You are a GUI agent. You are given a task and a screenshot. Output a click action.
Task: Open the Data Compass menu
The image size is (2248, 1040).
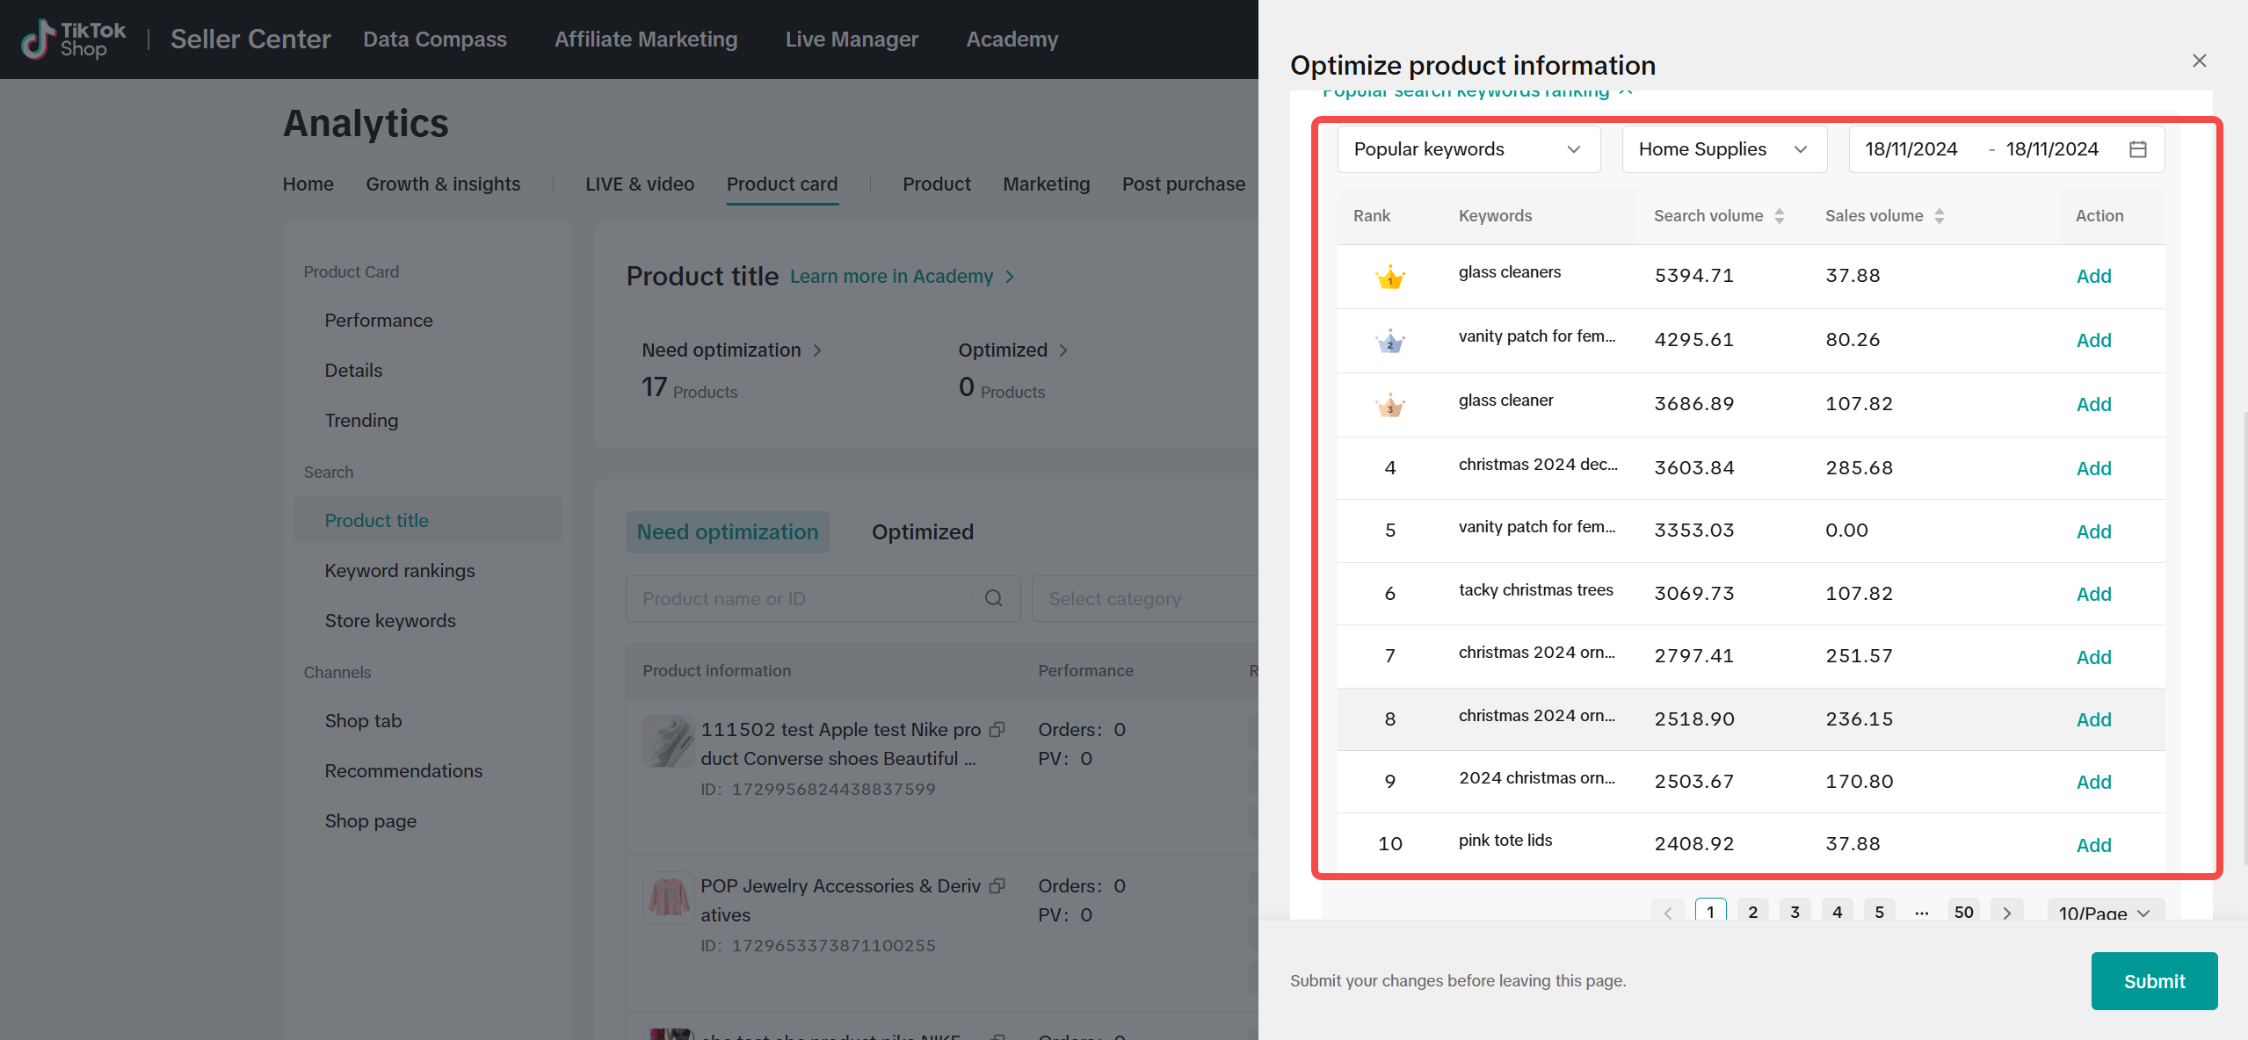point(434,40)
